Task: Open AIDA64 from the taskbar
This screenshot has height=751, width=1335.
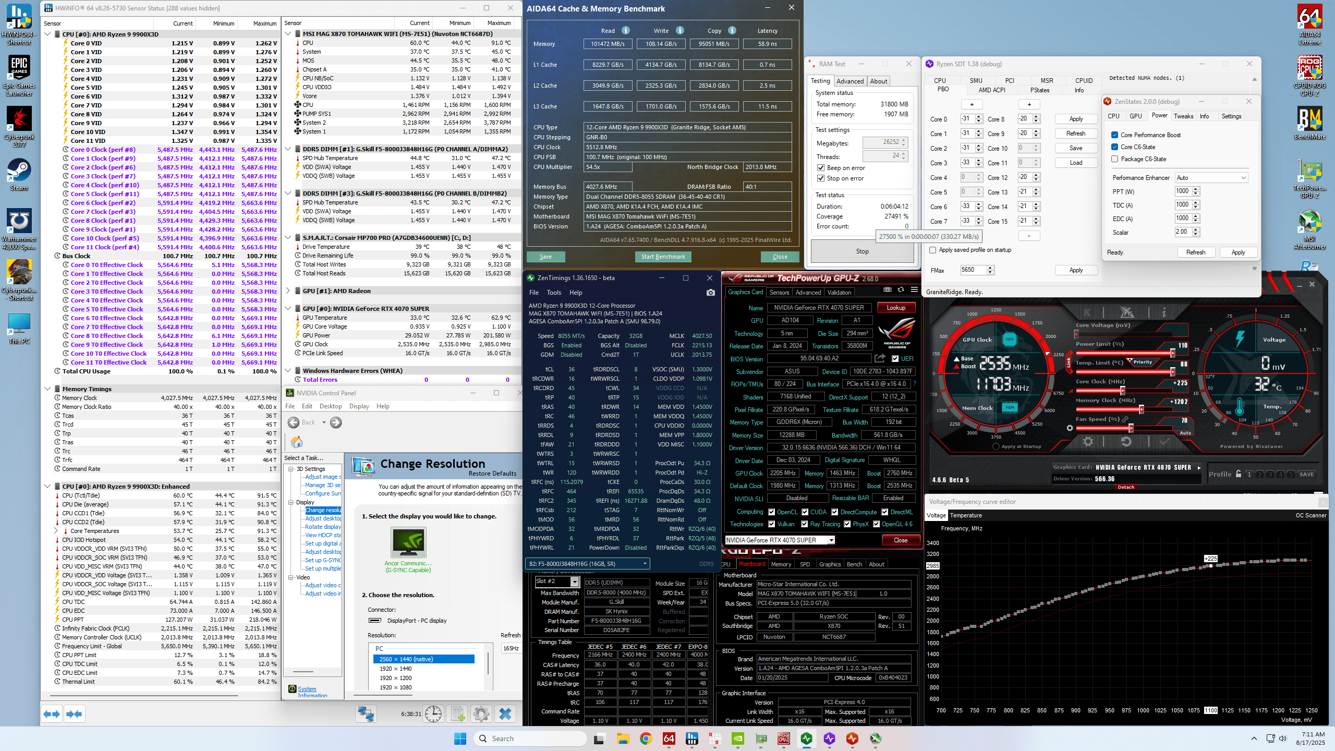Action: (669, 738)
